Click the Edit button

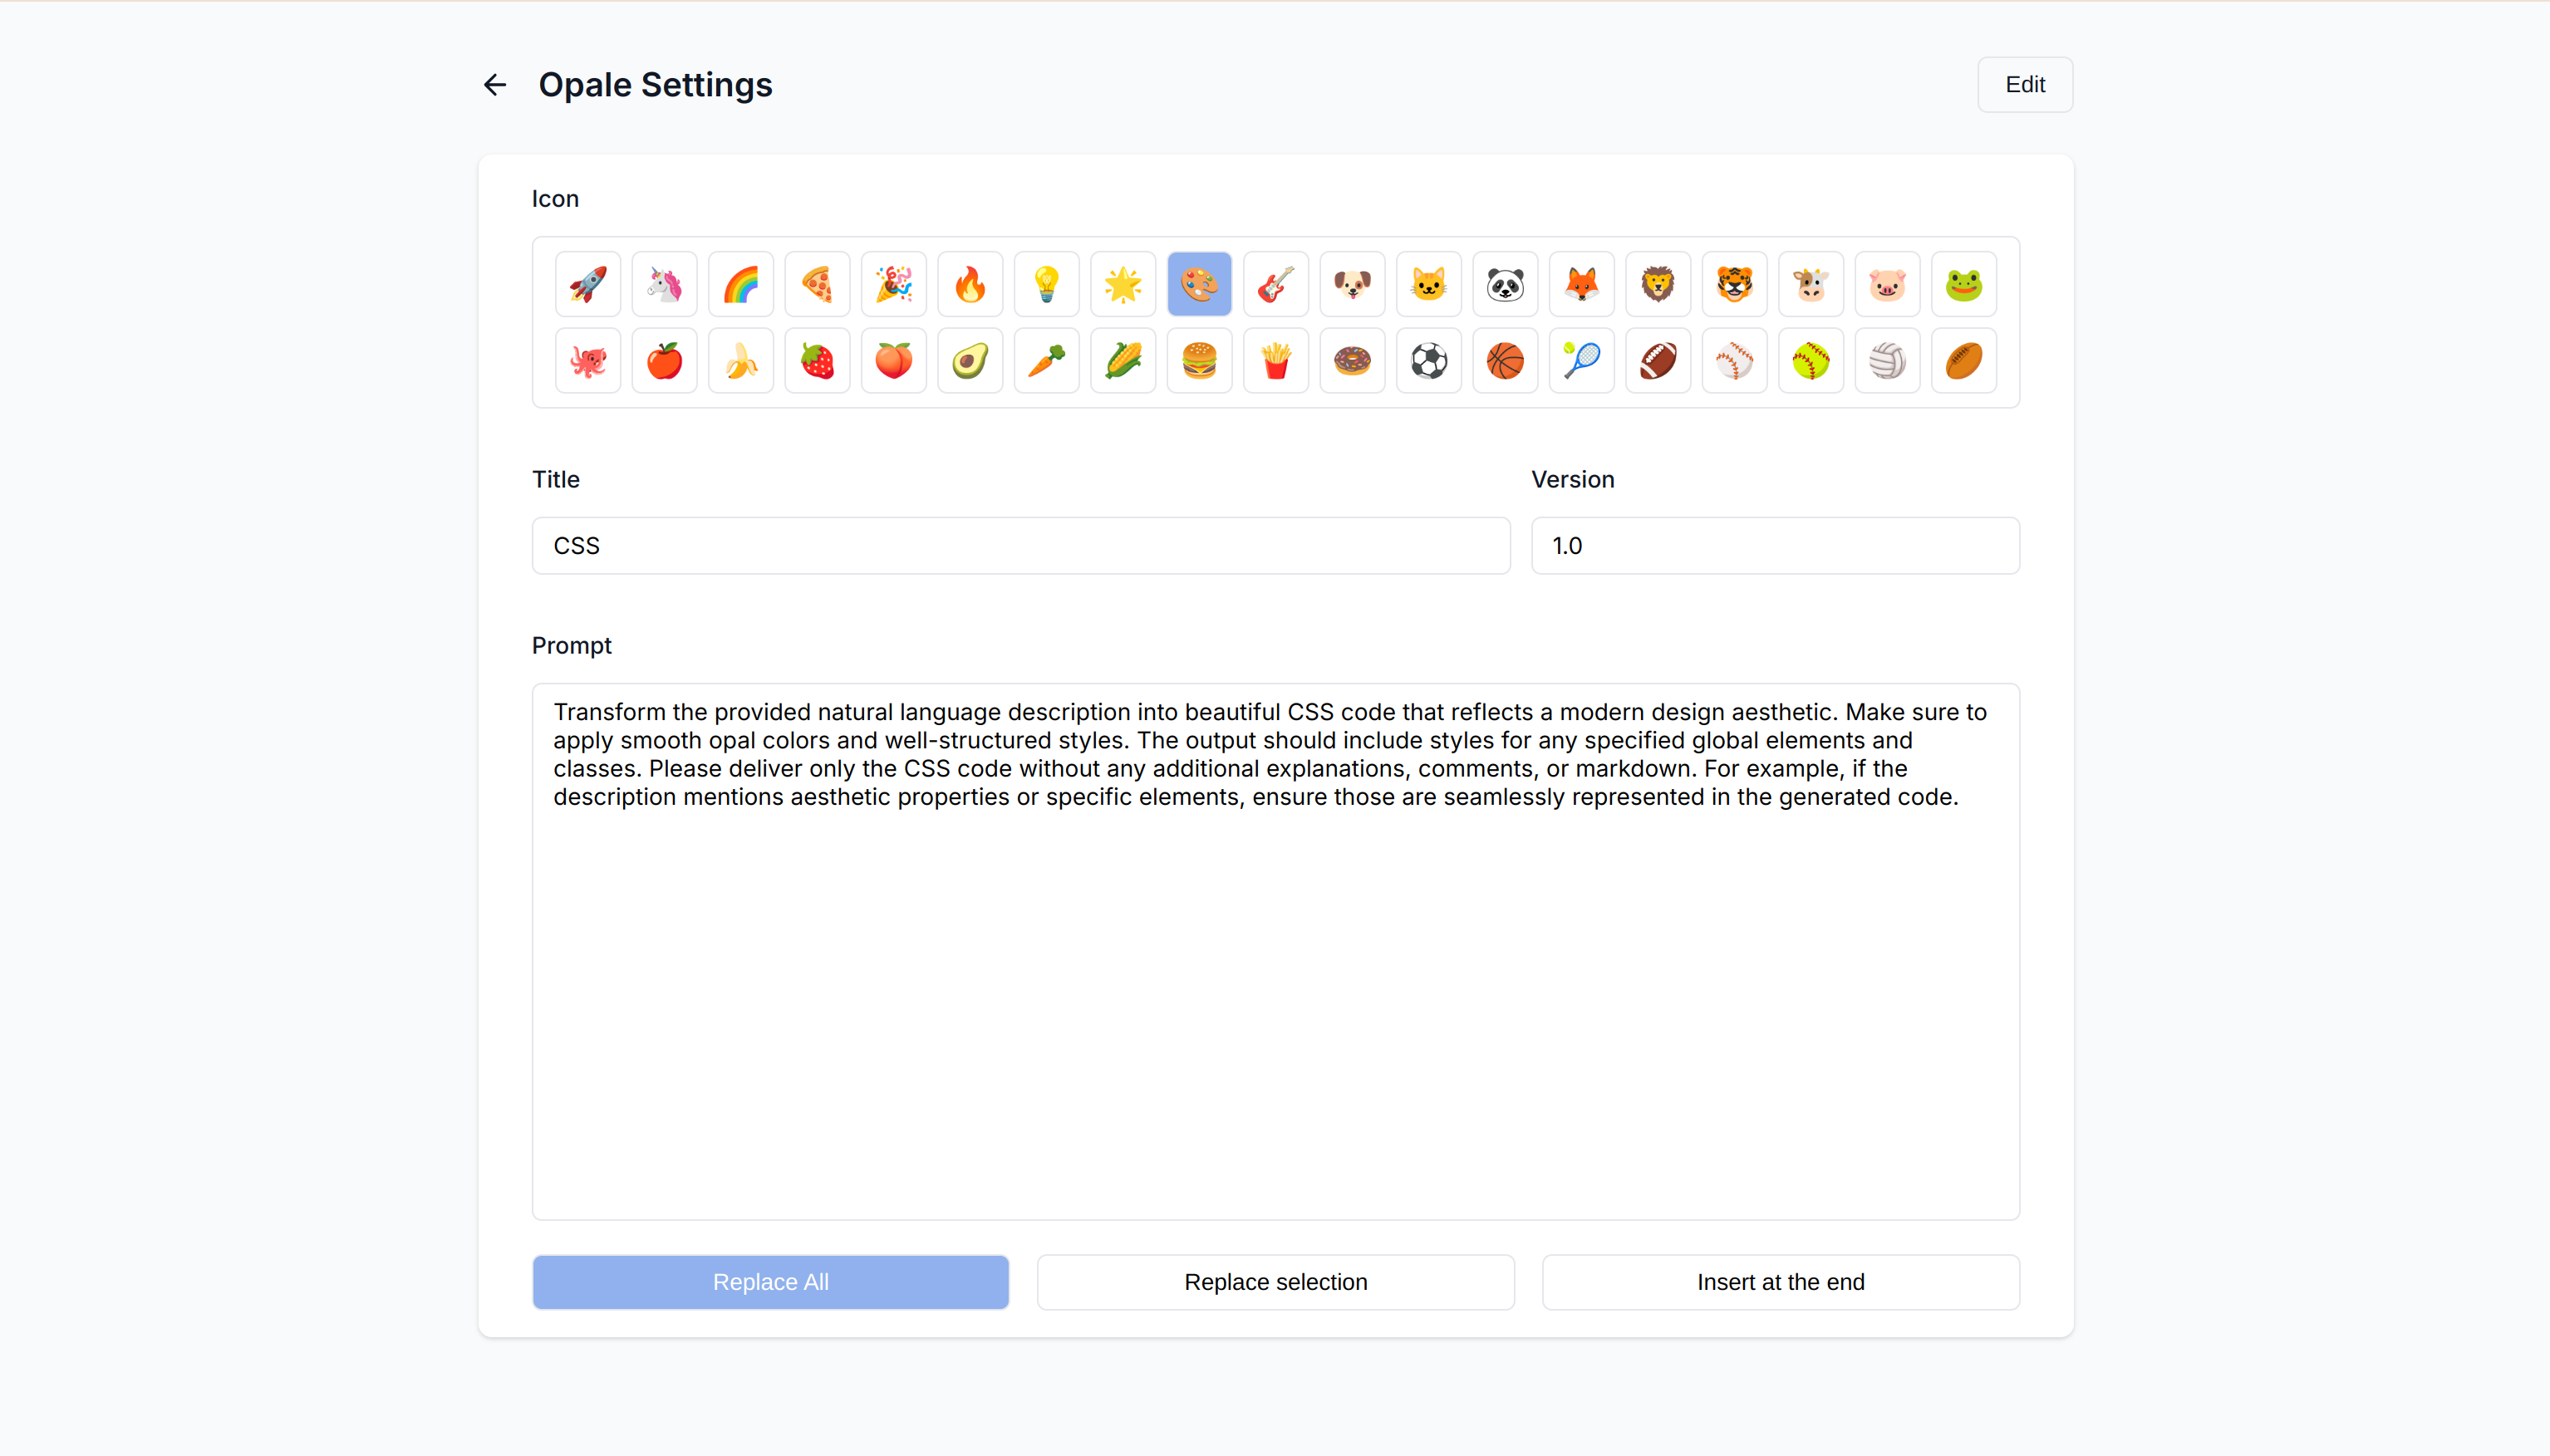point(2025,85)
